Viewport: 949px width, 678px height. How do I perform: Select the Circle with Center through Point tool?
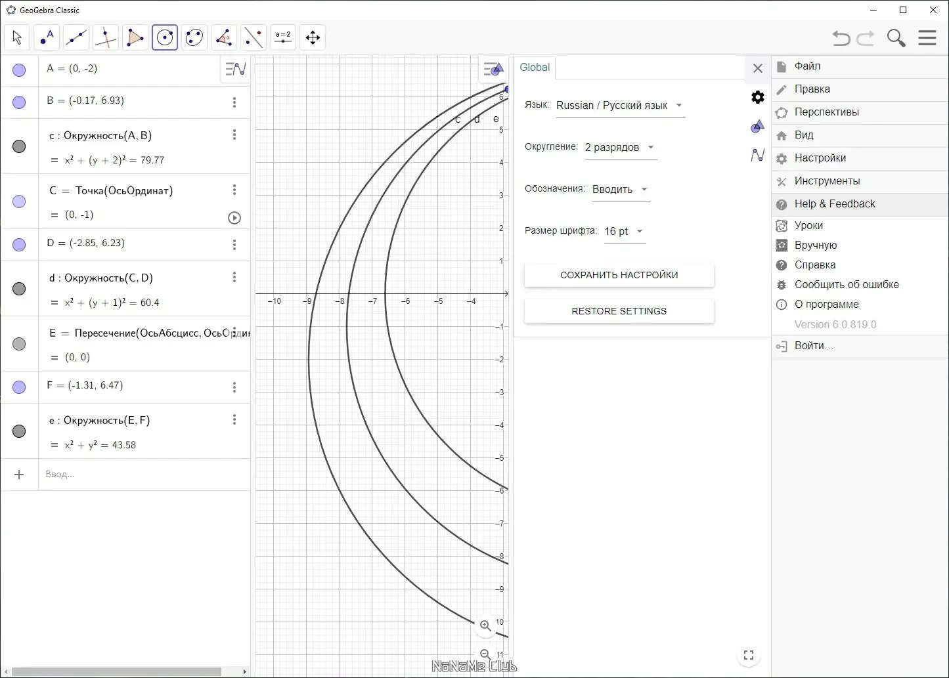165,37
